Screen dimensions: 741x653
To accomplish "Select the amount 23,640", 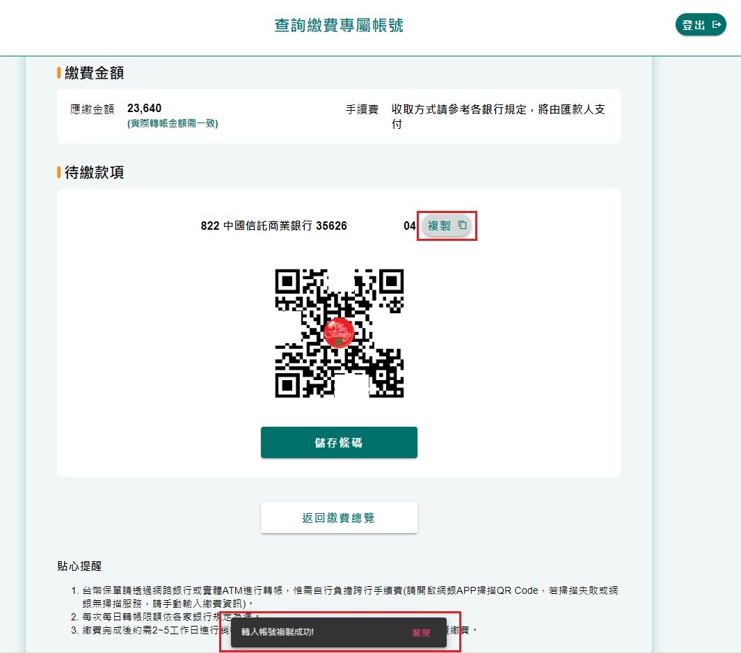I will point(144,109).
